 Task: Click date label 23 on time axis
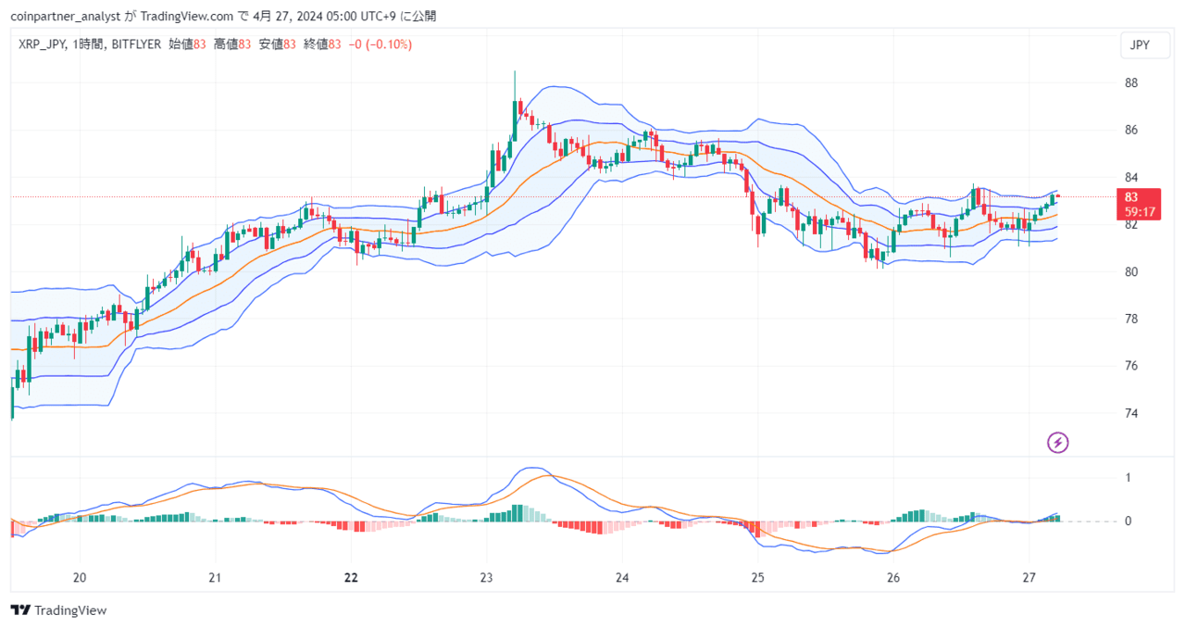tap(486, 578)
